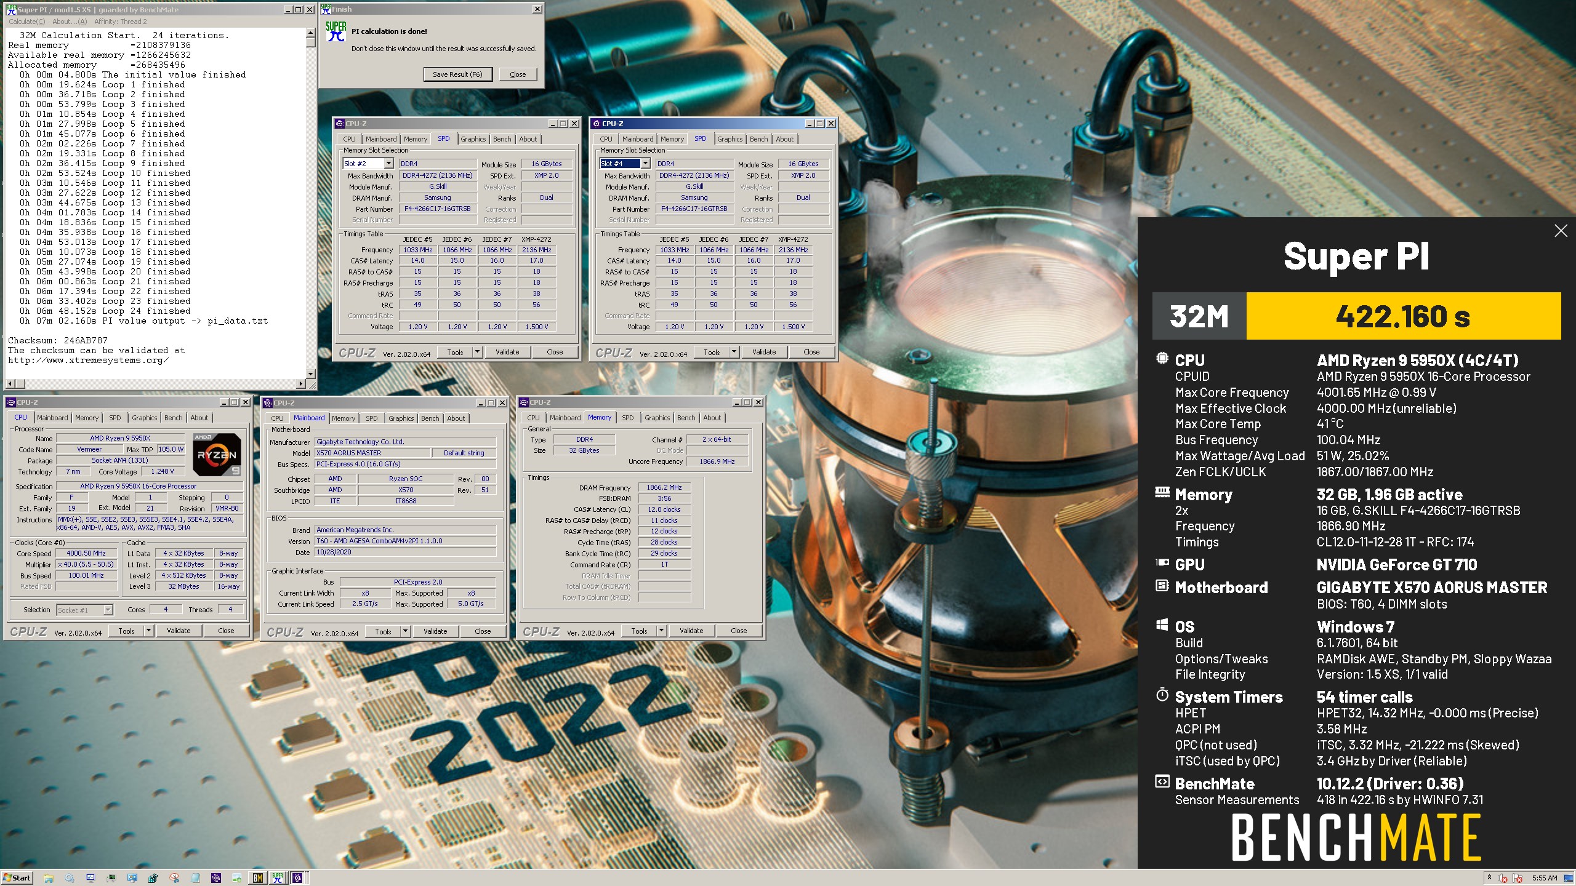Expand Tools arrow in CPU tab window
The image size is (1576, 886).
[x=148, y=630]
